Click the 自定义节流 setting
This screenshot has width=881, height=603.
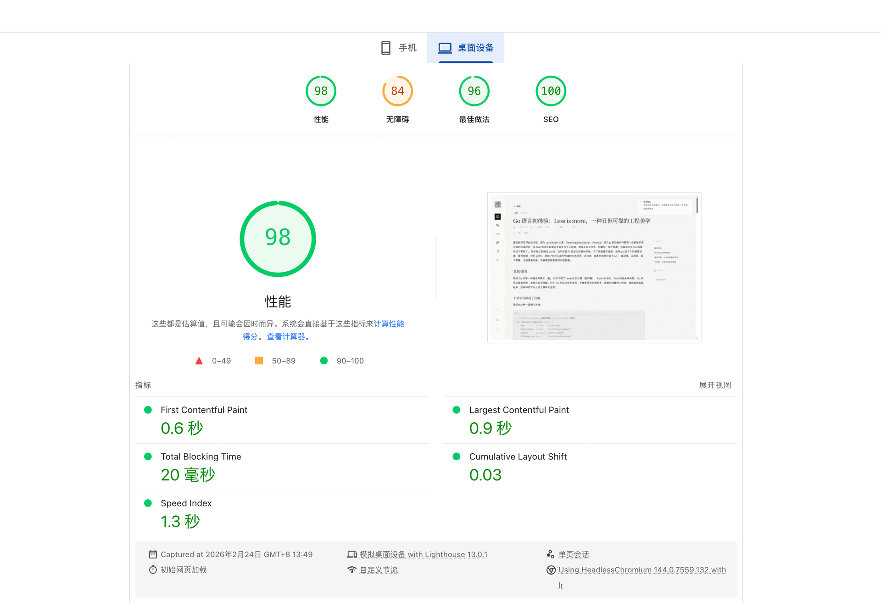pyautogui.click(x=379, y=569)
